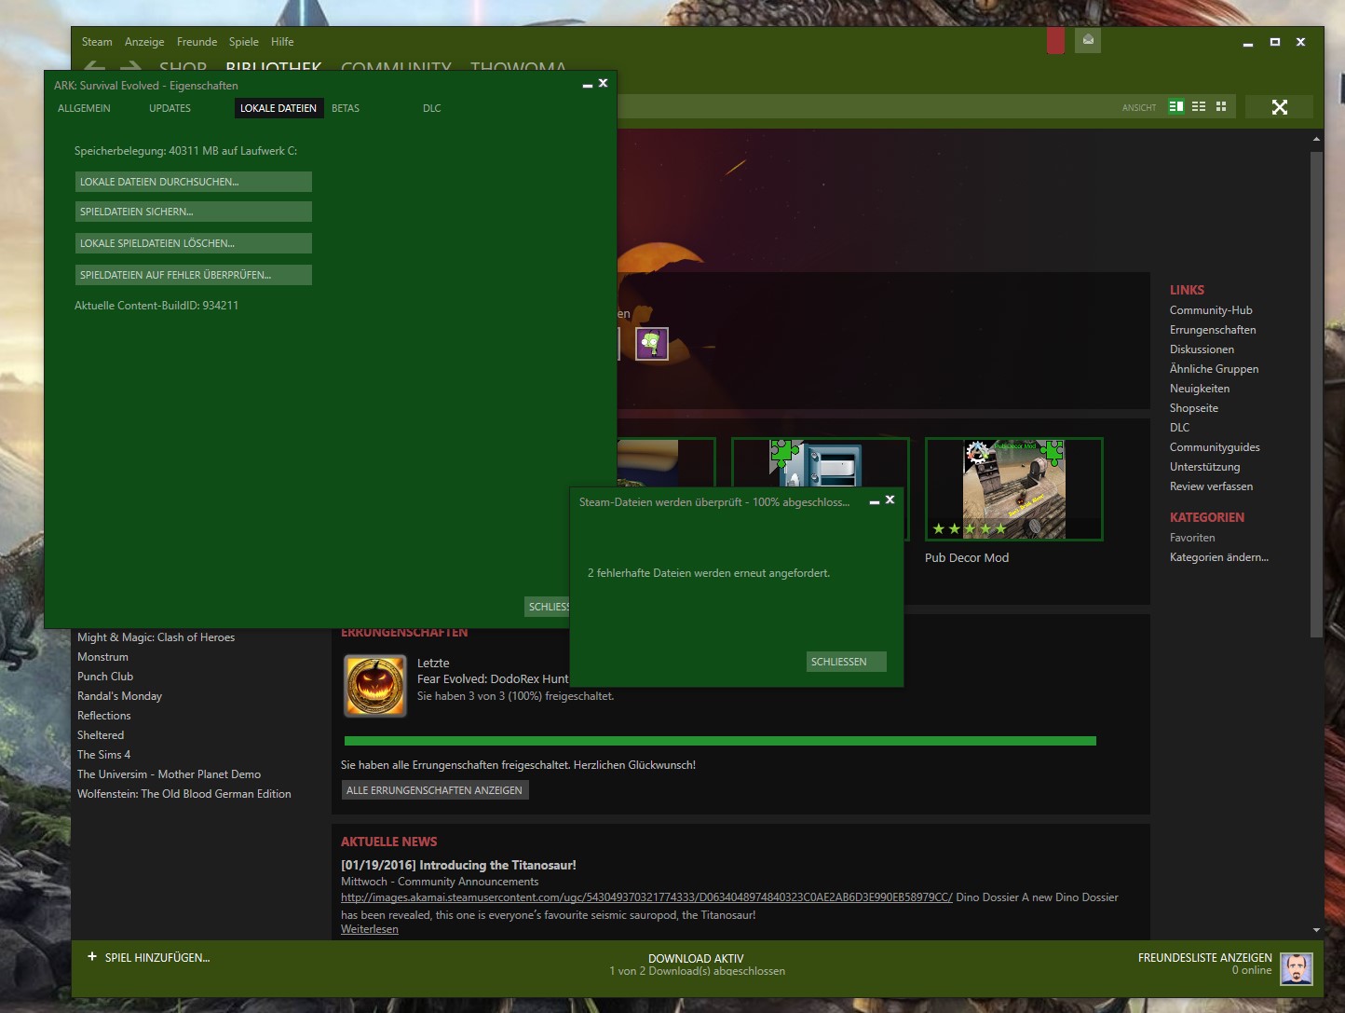
Task: Click Kategorien ändern link
Action: pos(1219,557)
